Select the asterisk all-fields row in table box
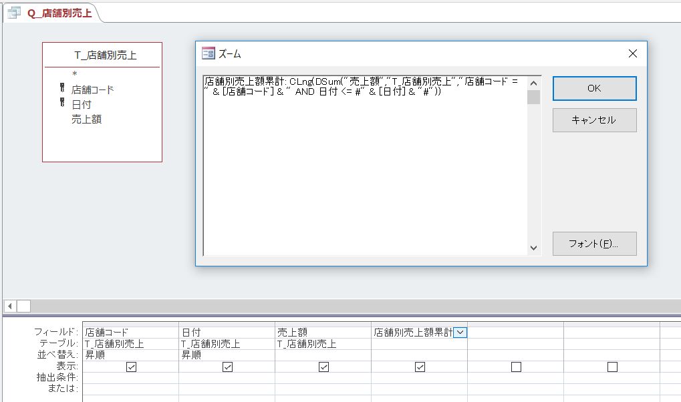 click(x=75, y=74)
